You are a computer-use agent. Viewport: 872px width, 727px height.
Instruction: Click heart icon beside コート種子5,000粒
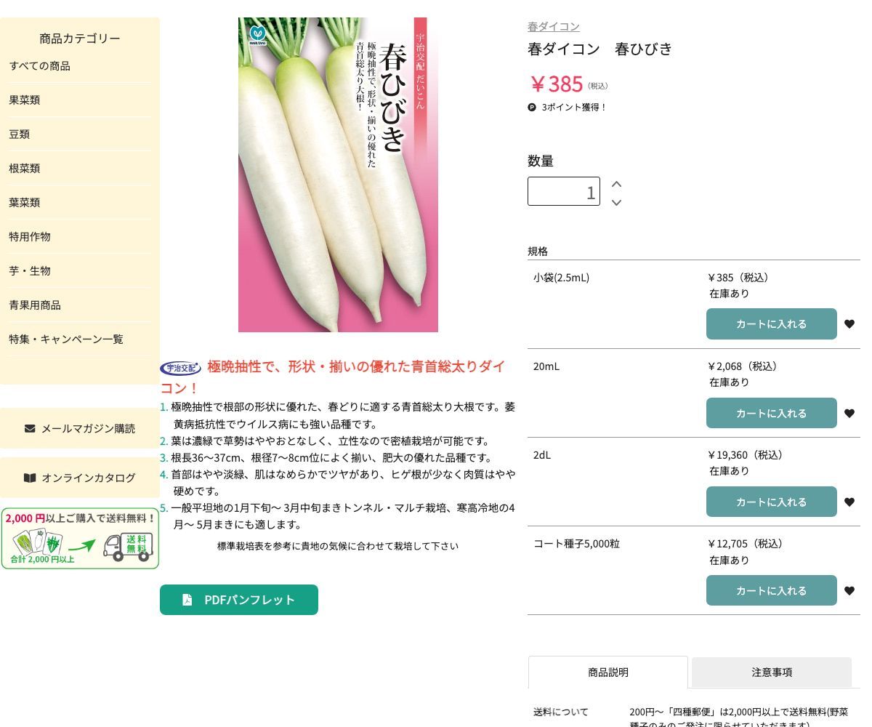point(849,591)
